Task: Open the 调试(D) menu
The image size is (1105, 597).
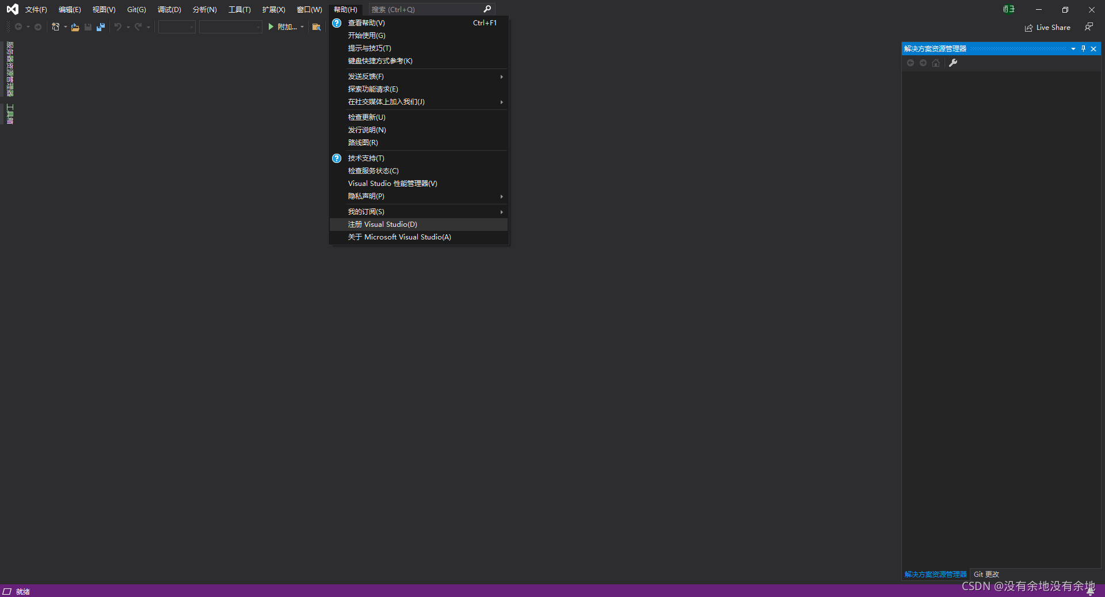Action: 169,10
